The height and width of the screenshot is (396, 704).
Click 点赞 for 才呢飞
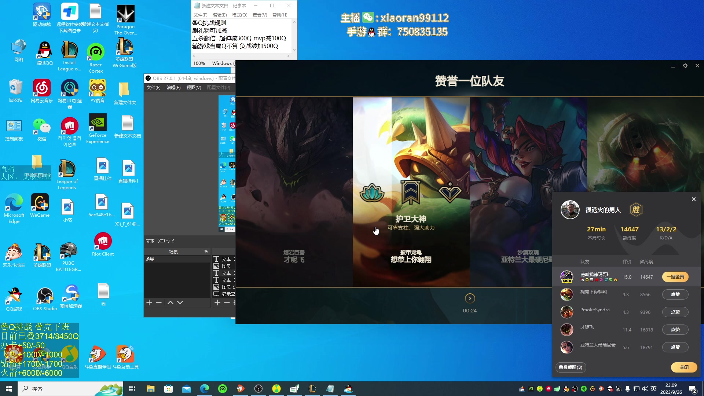click(675, 330)
